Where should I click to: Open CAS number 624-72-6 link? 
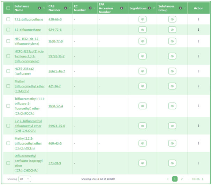[55, 30]
